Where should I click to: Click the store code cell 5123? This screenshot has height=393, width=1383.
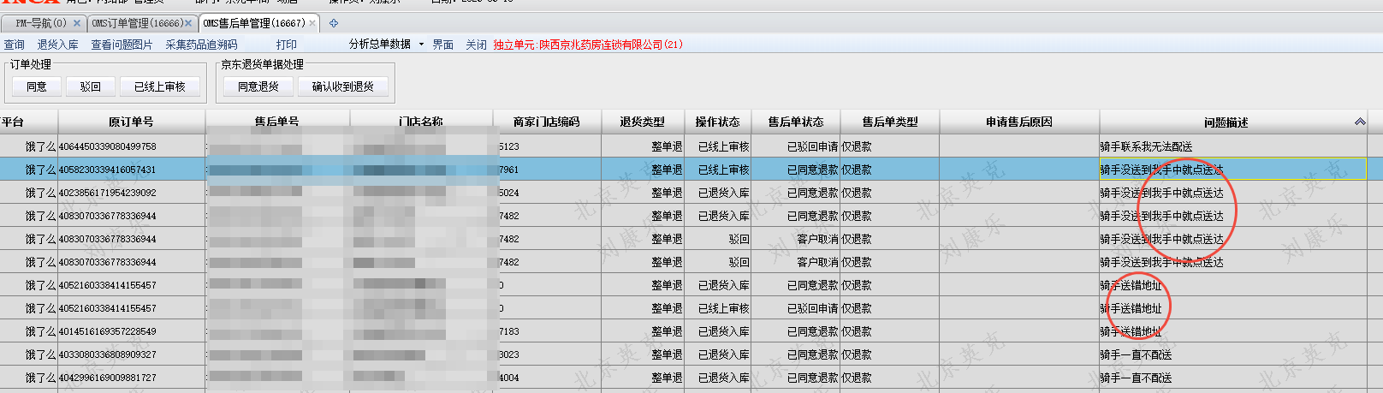tap(509, 146)
